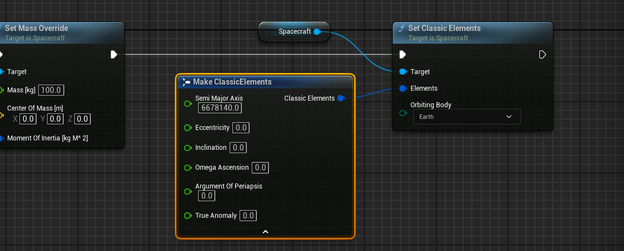Click the Omega Ascension value field
The image size is (624, 251).
(261, 168)
